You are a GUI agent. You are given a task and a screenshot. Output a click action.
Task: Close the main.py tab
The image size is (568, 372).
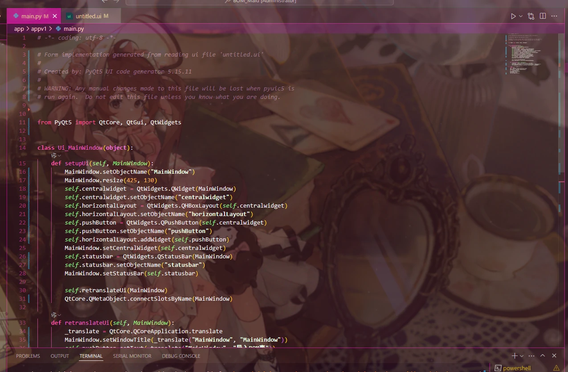[x=55, y=16]
